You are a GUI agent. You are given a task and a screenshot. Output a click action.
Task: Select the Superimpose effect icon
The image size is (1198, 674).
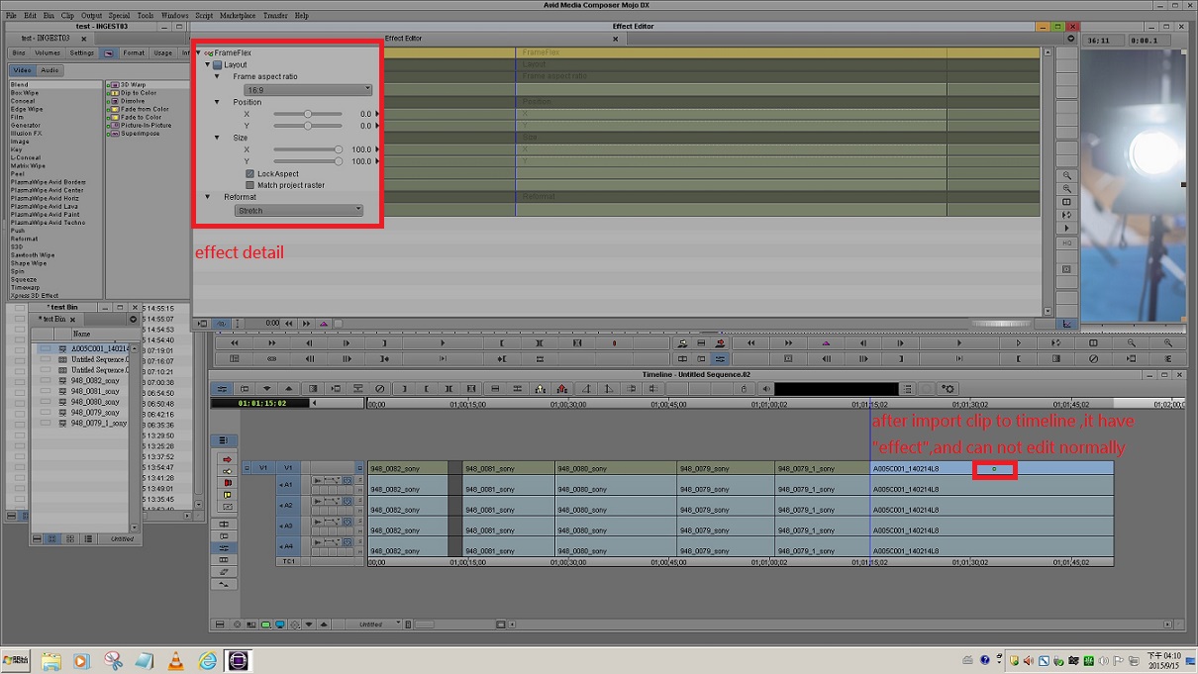[x=113, y=134]
